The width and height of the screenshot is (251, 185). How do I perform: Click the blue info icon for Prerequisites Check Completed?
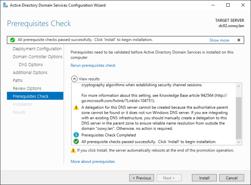(76, 135)
